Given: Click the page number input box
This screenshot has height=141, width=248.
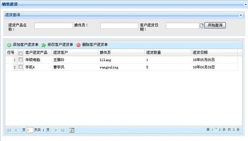Looking at the screenshot, I should click(x=30, y=130).
